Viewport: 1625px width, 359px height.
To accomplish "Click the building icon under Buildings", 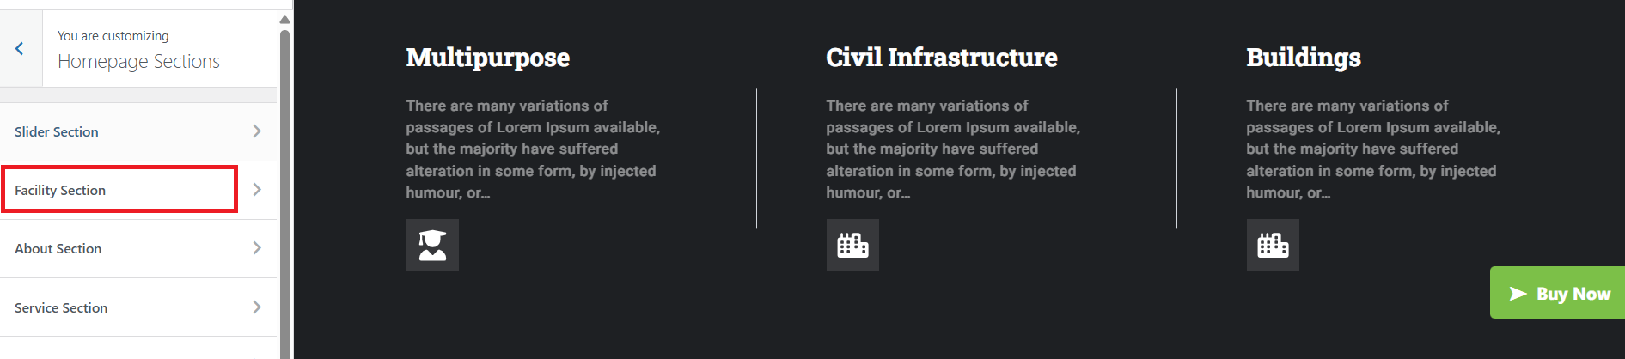I will [1273, 246].
